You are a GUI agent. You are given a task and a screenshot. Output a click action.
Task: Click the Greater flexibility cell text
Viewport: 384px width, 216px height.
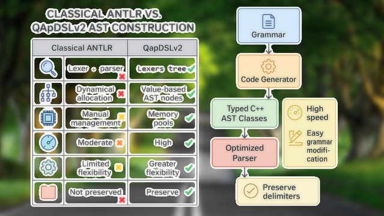(x=163, y=168)
